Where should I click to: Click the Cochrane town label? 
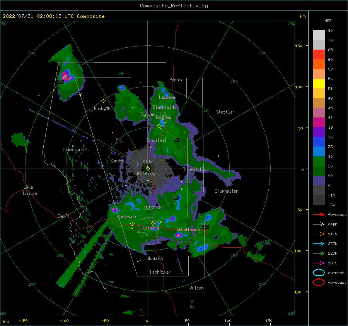[126, 217]
